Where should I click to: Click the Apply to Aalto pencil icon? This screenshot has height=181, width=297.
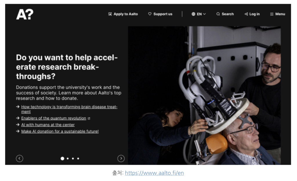point(110,14)
